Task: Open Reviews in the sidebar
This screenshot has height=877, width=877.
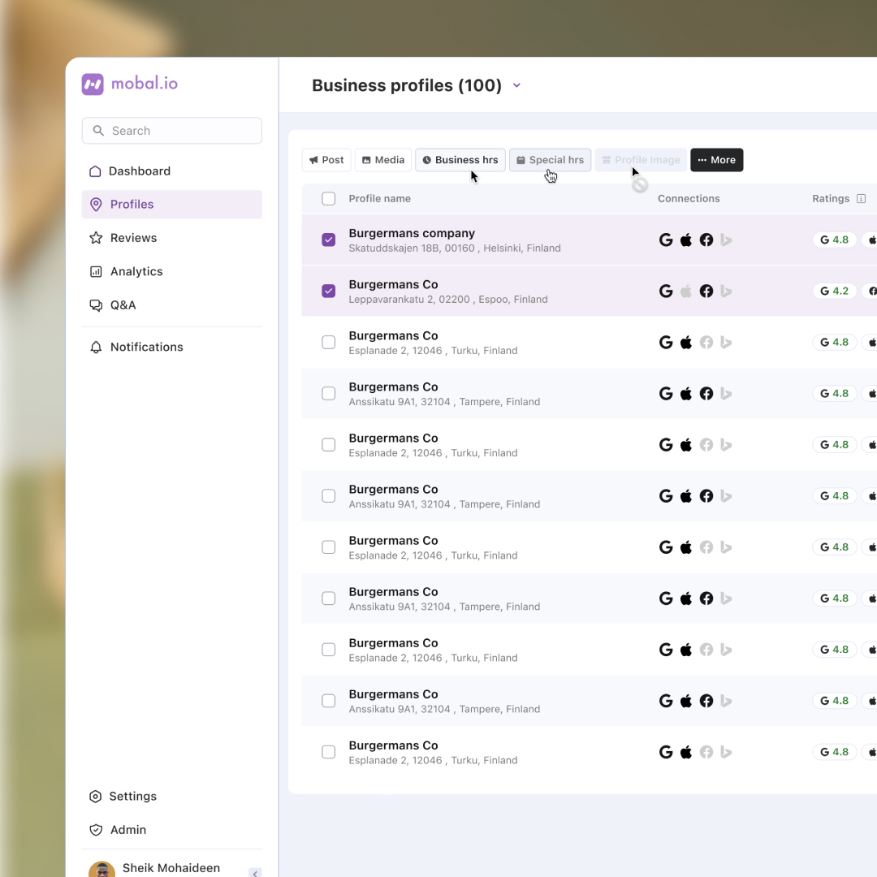Action: click(171, 238)
